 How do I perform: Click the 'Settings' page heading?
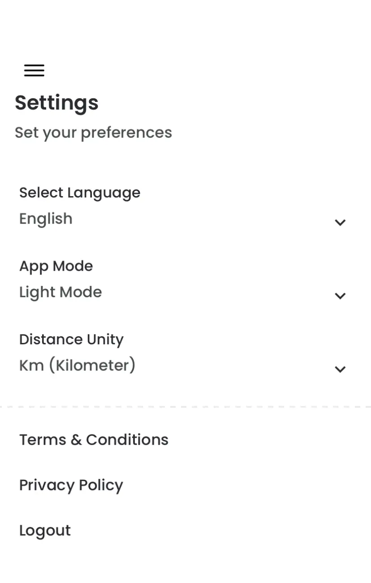pyautogui.click(x=56, y=103)
